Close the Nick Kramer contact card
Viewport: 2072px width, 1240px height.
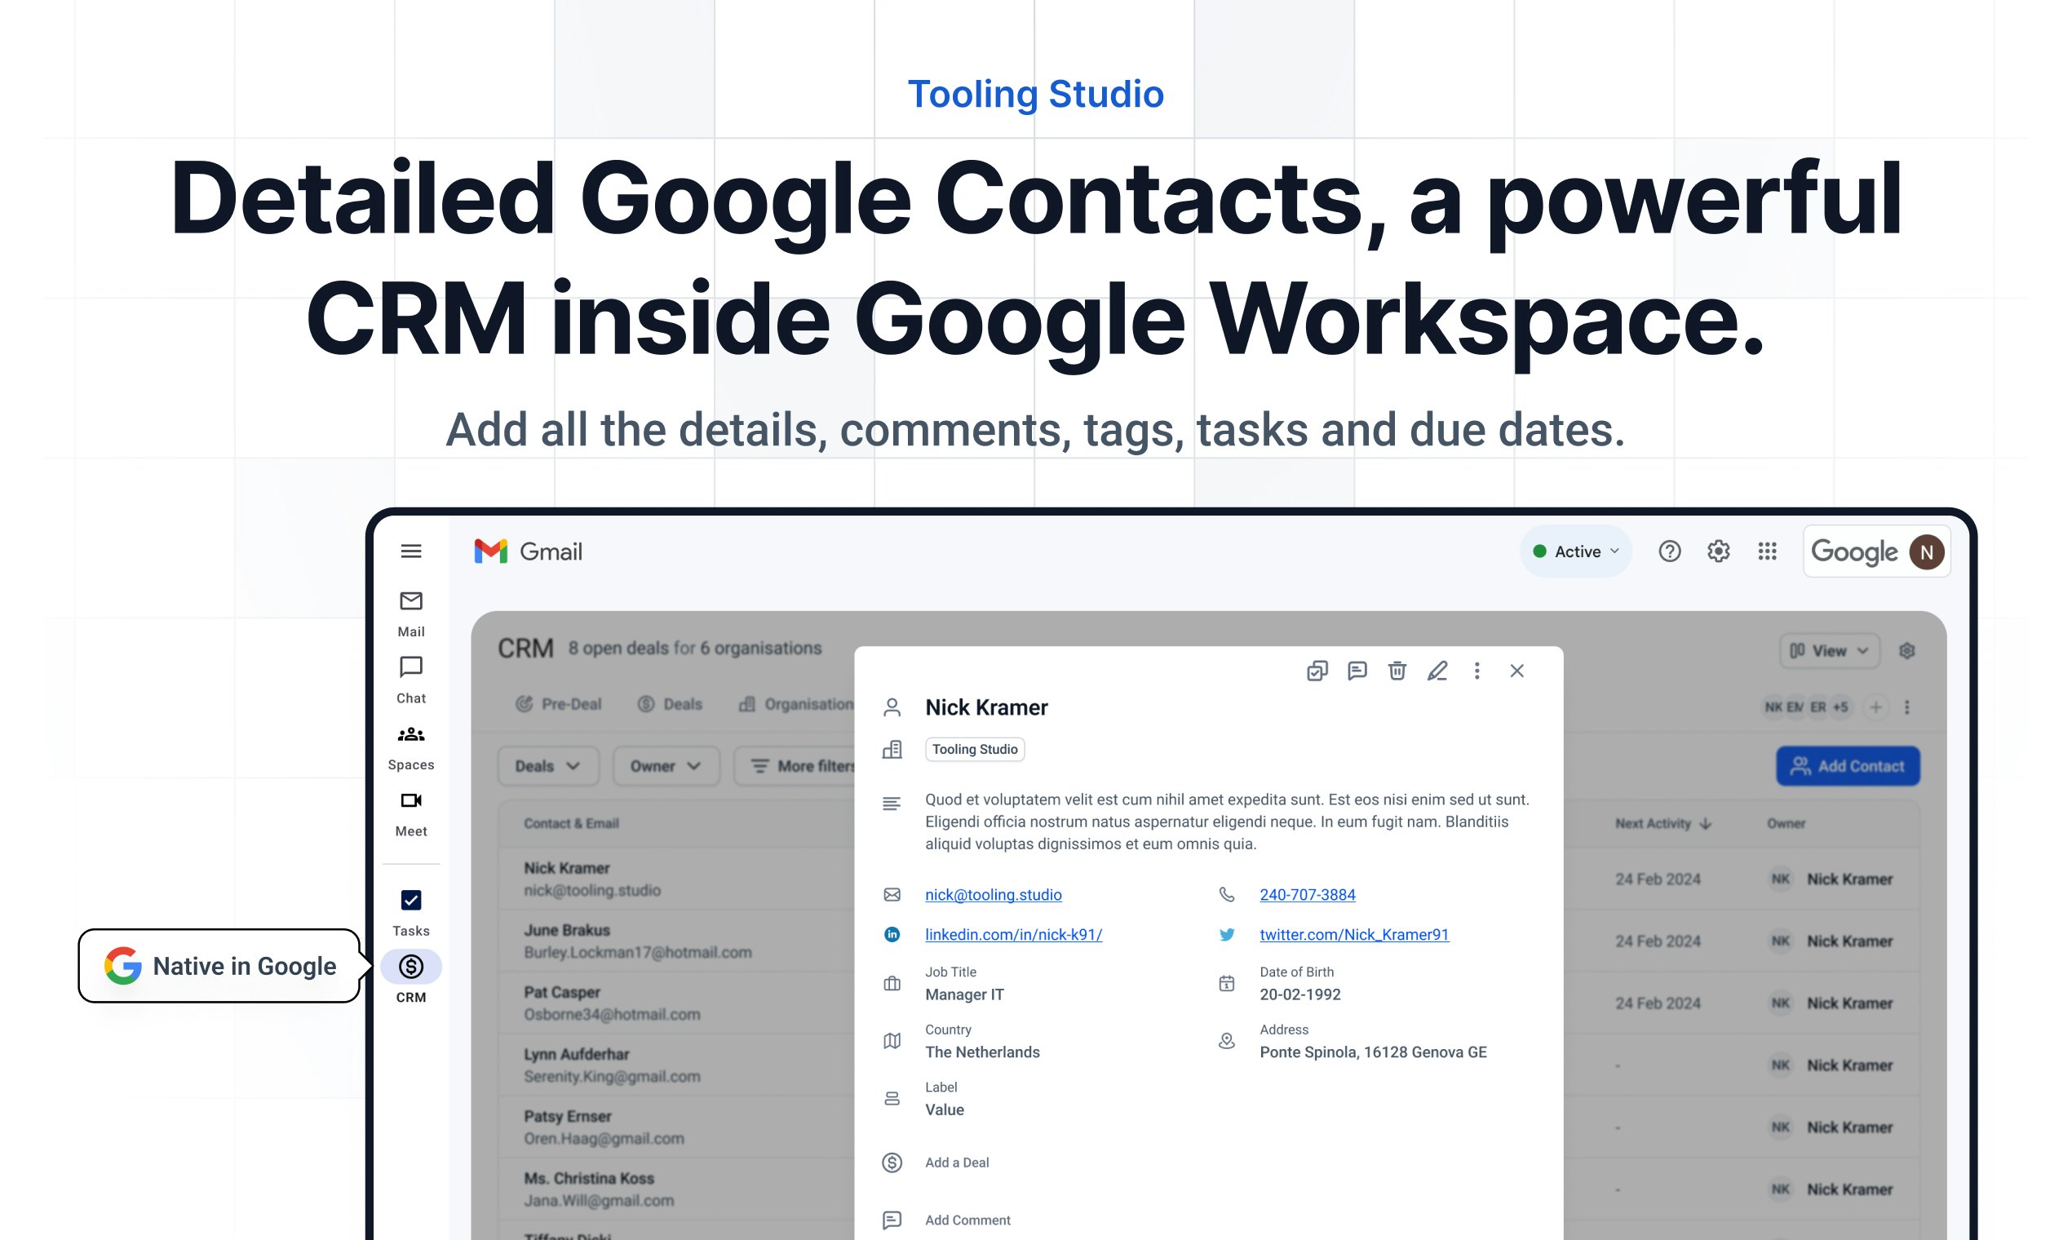click(1517, 671)
